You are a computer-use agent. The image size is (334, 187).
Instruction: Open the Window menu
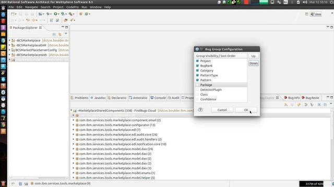tap(96, 7)
